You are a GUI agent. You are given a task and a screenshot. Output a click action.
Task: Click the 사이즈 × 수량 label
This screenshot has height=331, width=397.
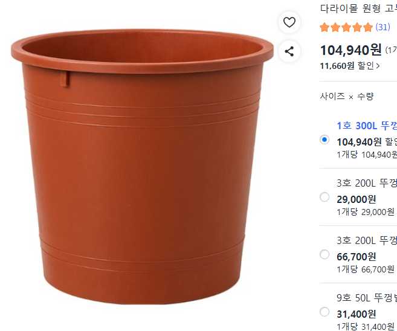[347, 97]
